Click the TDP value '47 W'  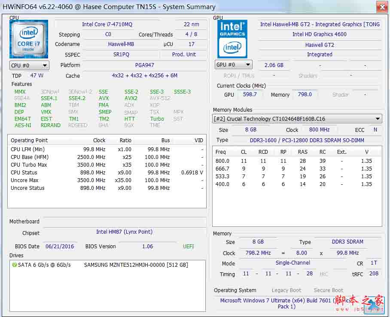37,76
